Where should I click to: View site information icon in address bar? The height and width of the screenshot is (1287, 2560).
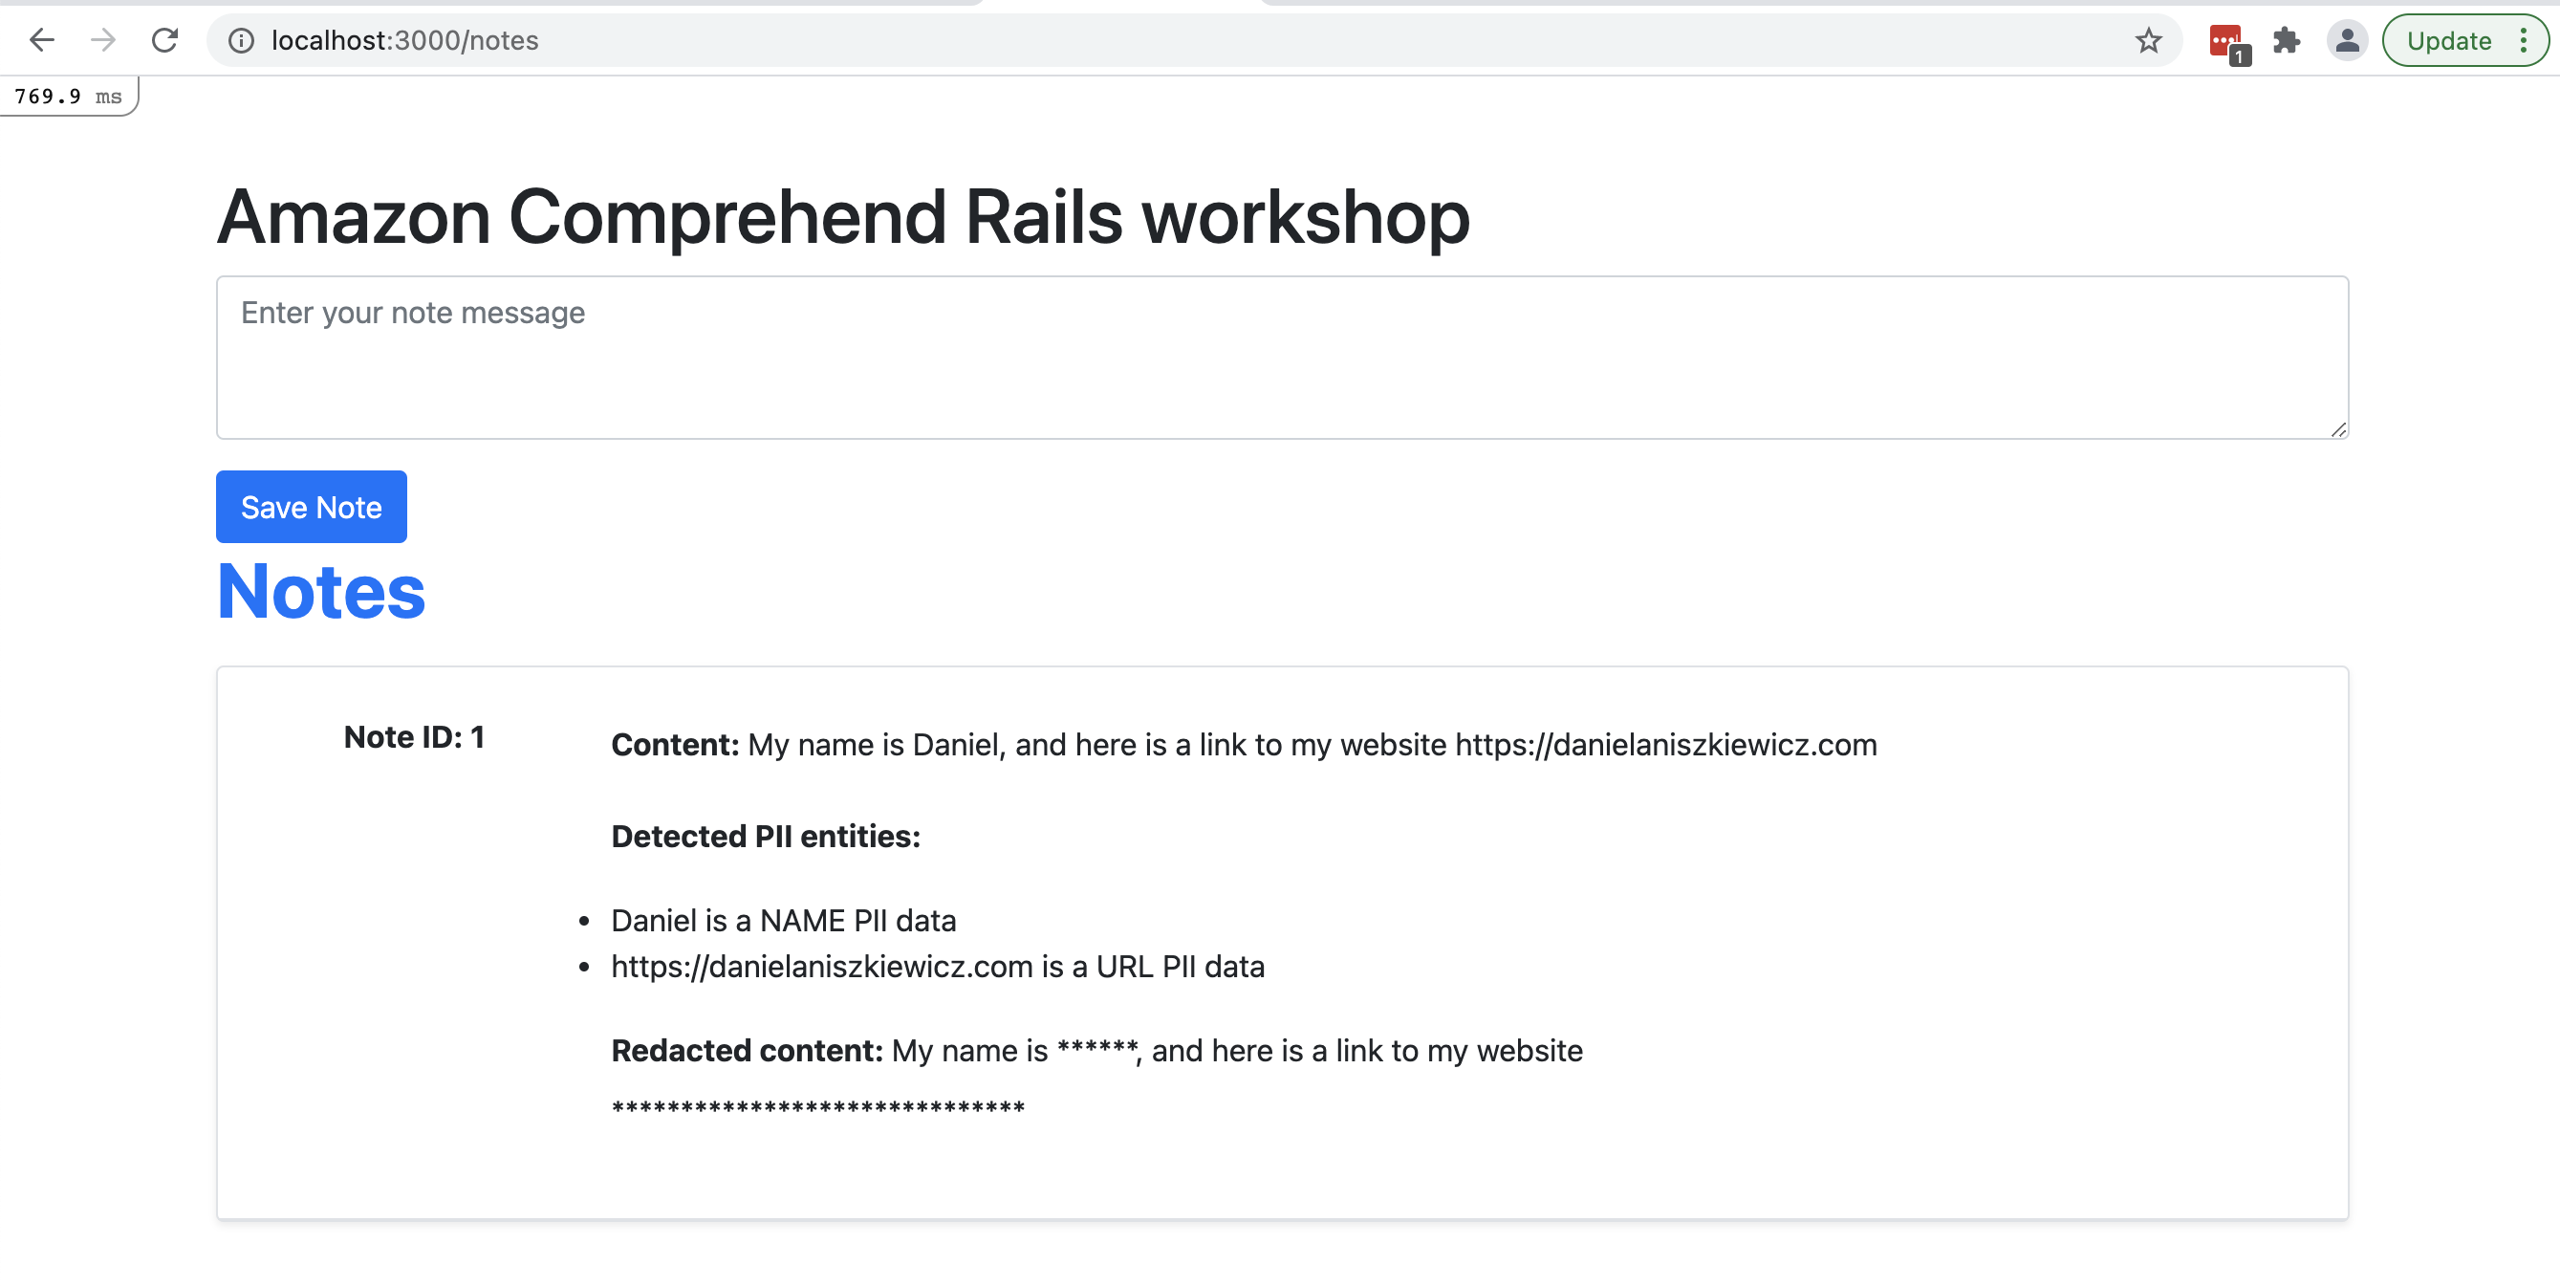(242, 41)
